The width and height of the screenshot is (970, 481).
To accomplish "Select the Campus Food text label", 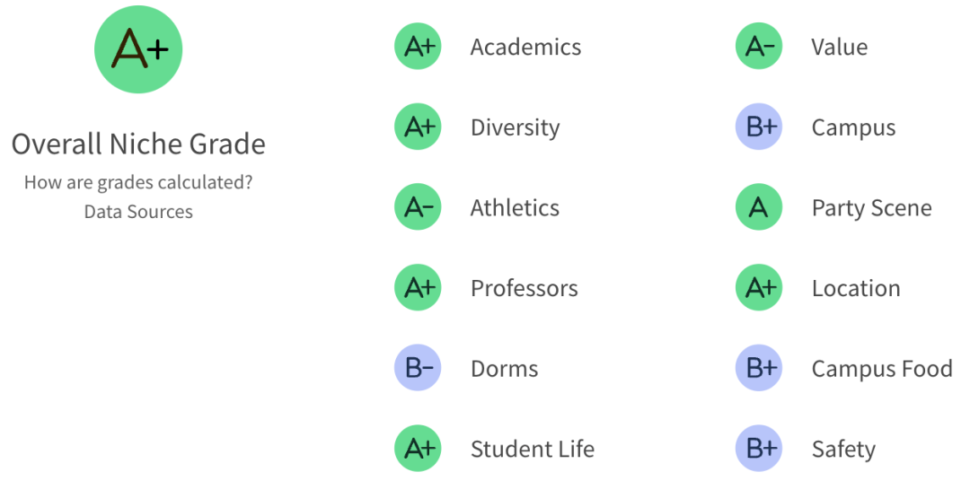I will (882, 369).
